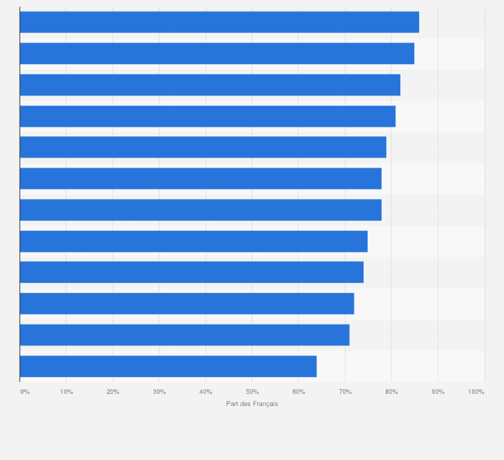Image resolution: width=504 pixels, height=460 pixels.
Task: Select the eighth bar reaching 75%
Action: pos(193,241)
